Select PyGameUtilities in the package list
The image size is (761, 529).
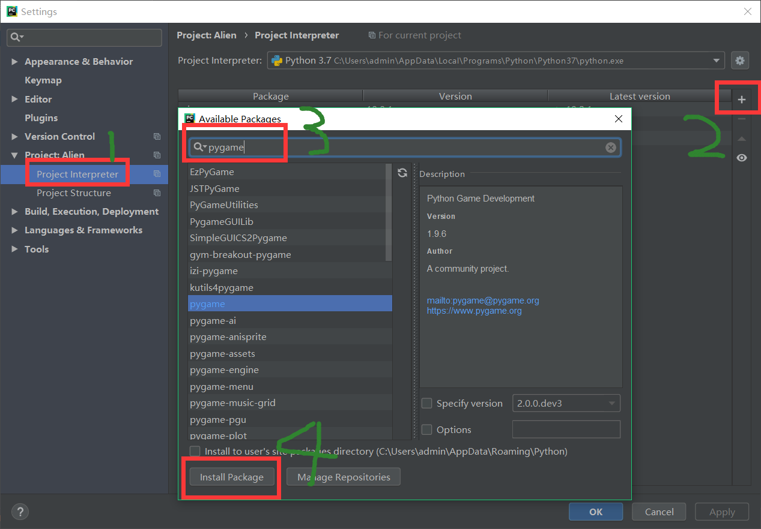(x=290, y=205)
